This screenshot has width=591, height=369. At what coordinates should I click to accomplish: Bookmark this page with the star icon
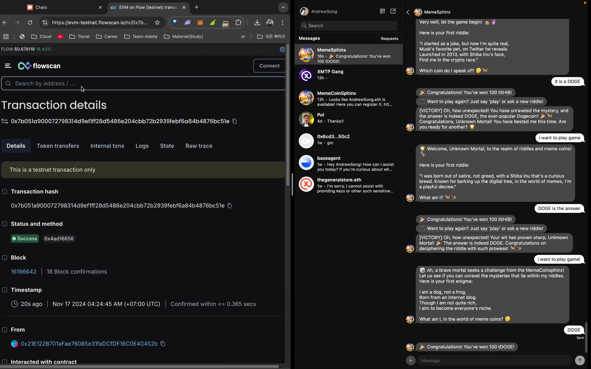157,22
